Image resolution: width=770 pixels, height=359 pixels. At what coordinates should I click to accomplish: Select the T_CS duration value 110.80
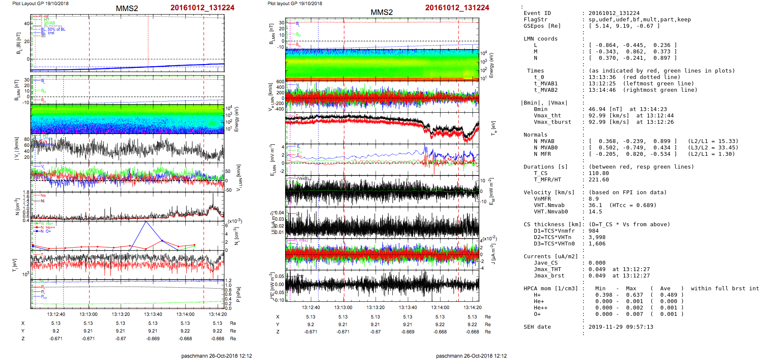click(x=598, y=173)
